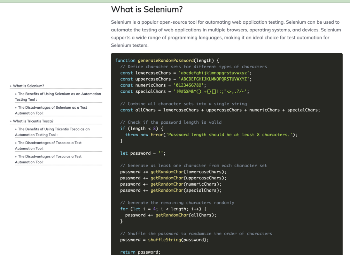The height and width of the screenshot is (255, 350).
Task: Click the 'const uppercaseChars' code line
Action: [x=186, y=79]
